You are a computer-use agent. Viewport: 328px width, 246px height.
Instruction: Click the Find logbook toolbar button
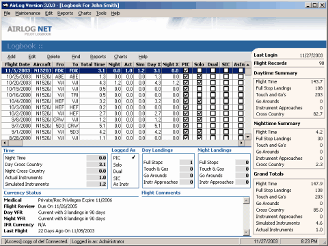point(76,57)
